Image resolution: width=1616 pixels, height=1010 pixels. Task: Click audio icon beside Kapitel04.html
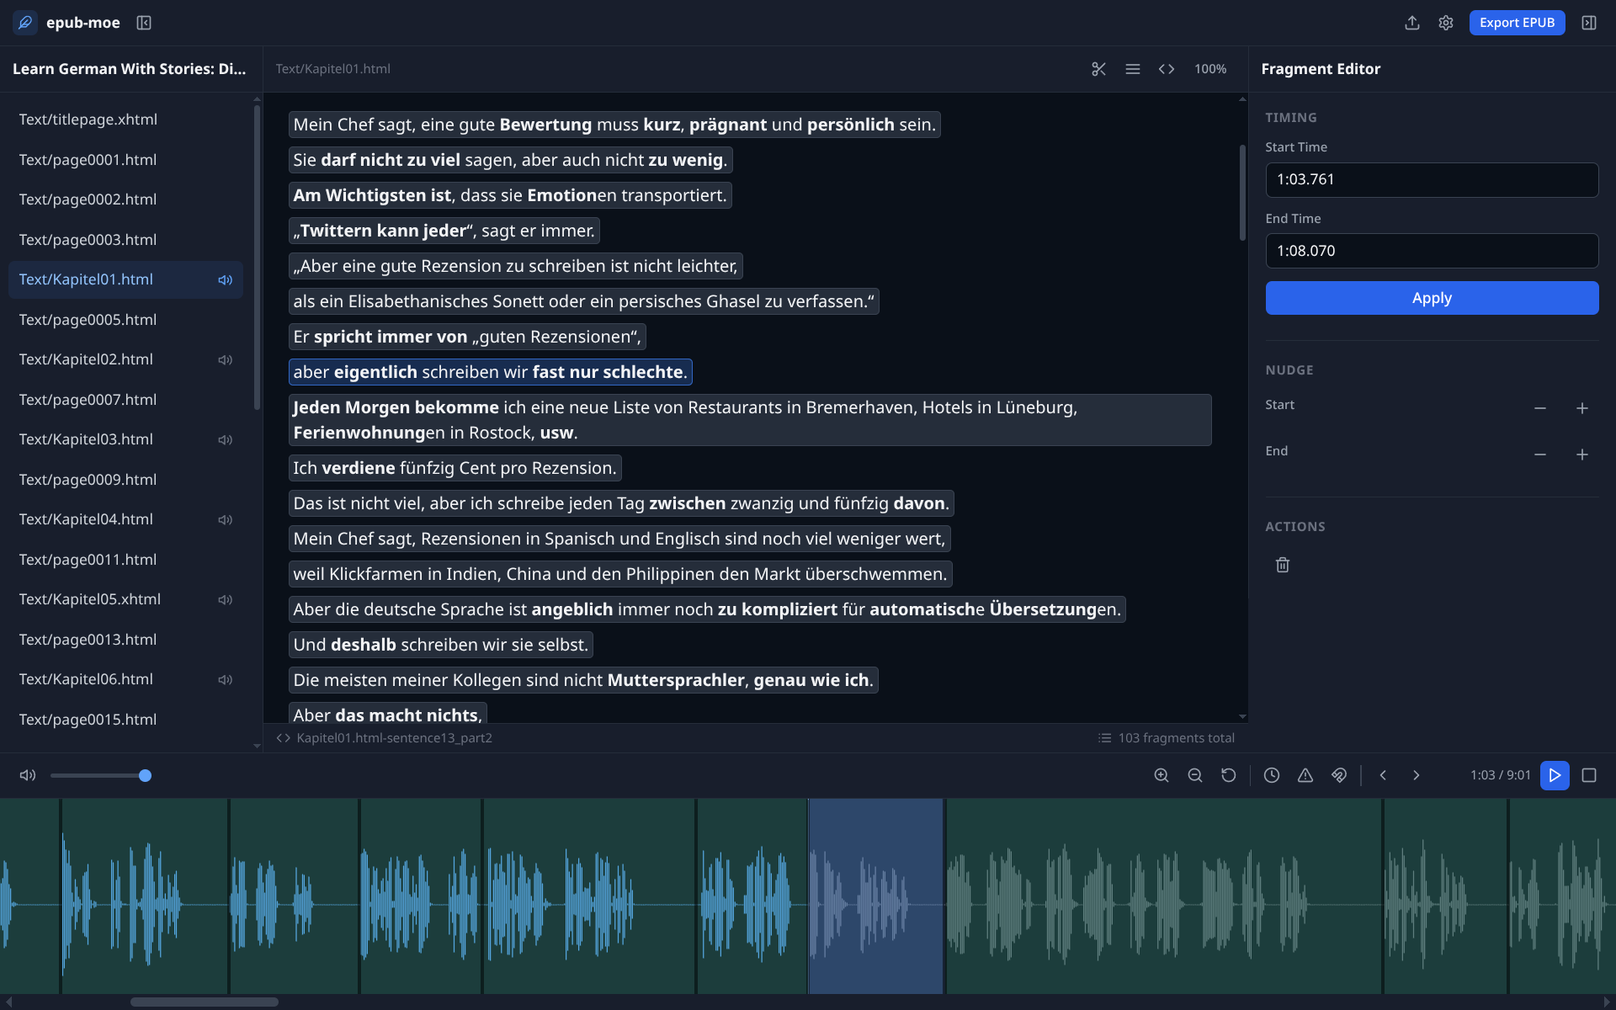pos(225,520)
